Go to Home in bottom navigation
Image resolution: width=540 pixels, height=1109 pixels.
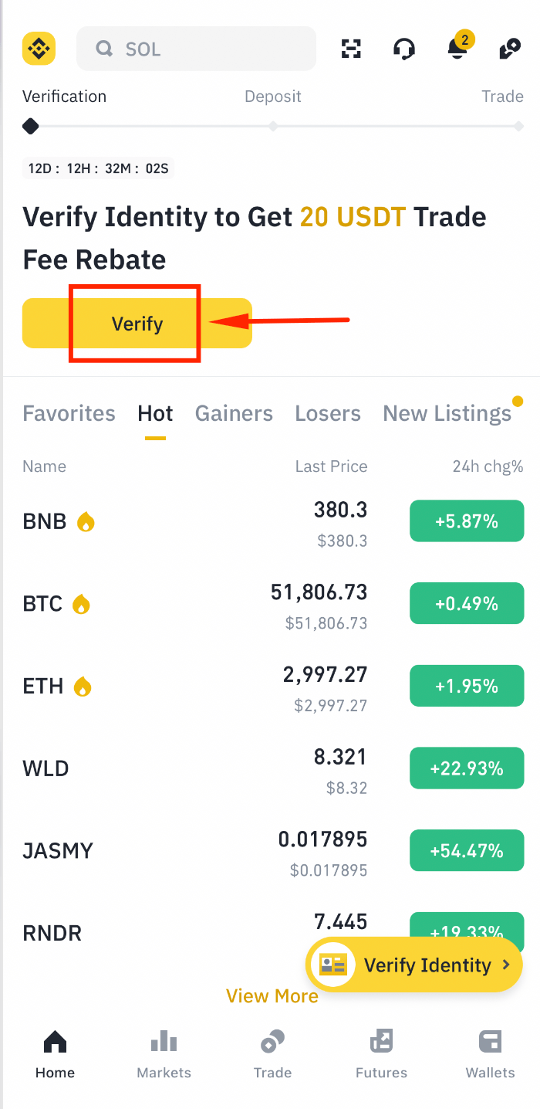[x=55, y=1056]
